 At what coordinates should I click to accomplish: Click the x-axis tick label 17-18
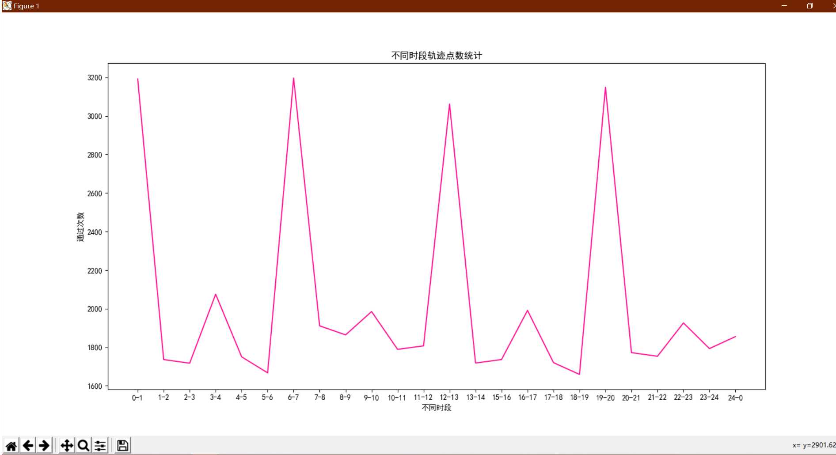click(x=553, y=397)
